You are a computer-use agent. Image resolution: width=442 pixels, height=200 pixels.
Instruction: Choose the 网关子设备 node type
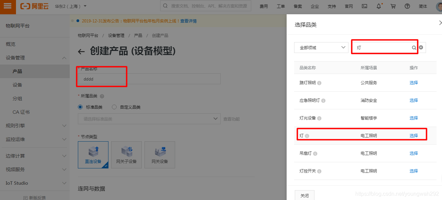pos(126,155)
